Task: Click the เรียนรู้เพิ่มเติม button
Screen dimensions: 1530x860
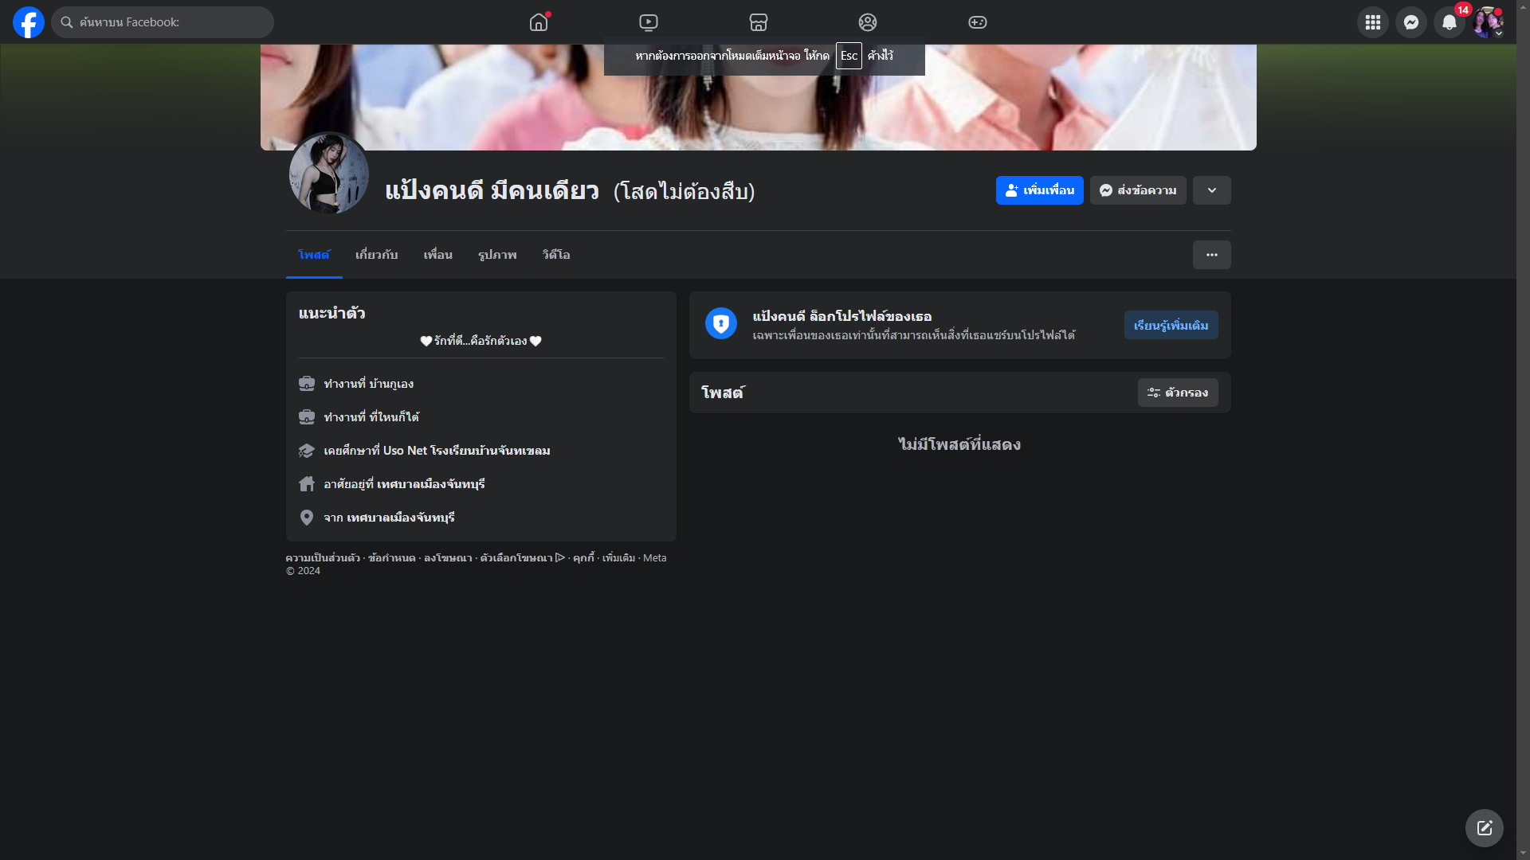Action: [1171, 325]
